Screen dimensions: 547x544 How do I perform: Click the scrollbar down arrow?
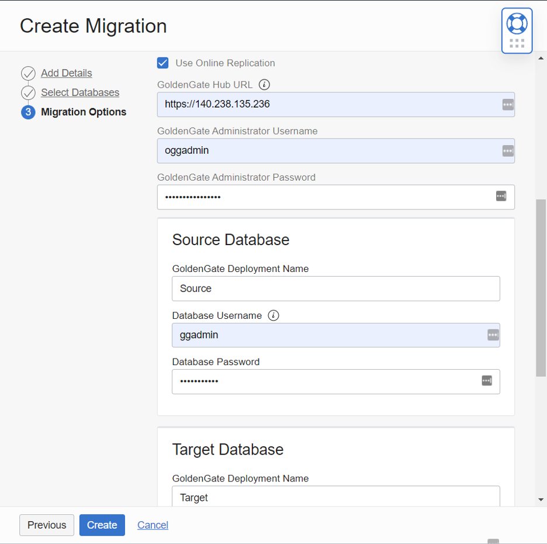pyautogui.click(x=541, y=500)
